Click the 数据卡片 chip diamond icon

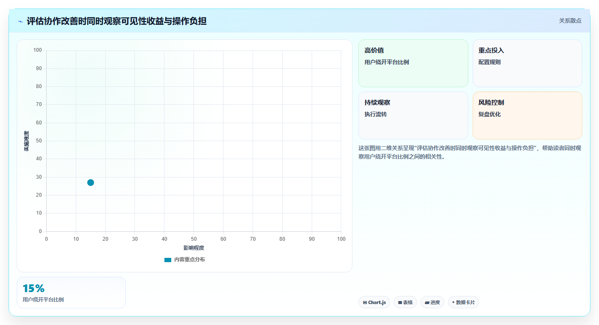453,302
